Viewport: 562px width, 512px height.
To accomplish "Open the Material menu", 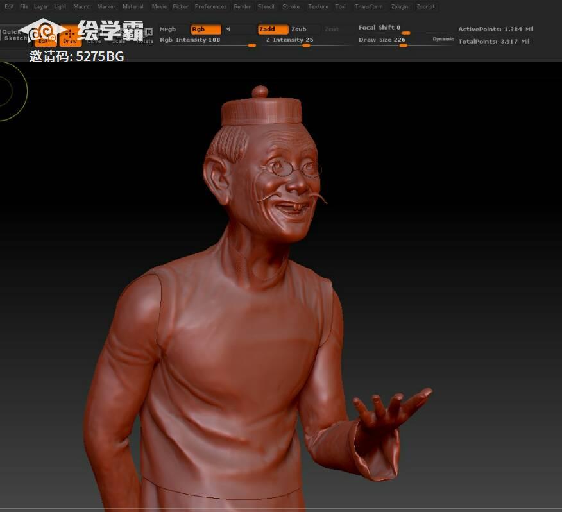I will click(133, 6).
